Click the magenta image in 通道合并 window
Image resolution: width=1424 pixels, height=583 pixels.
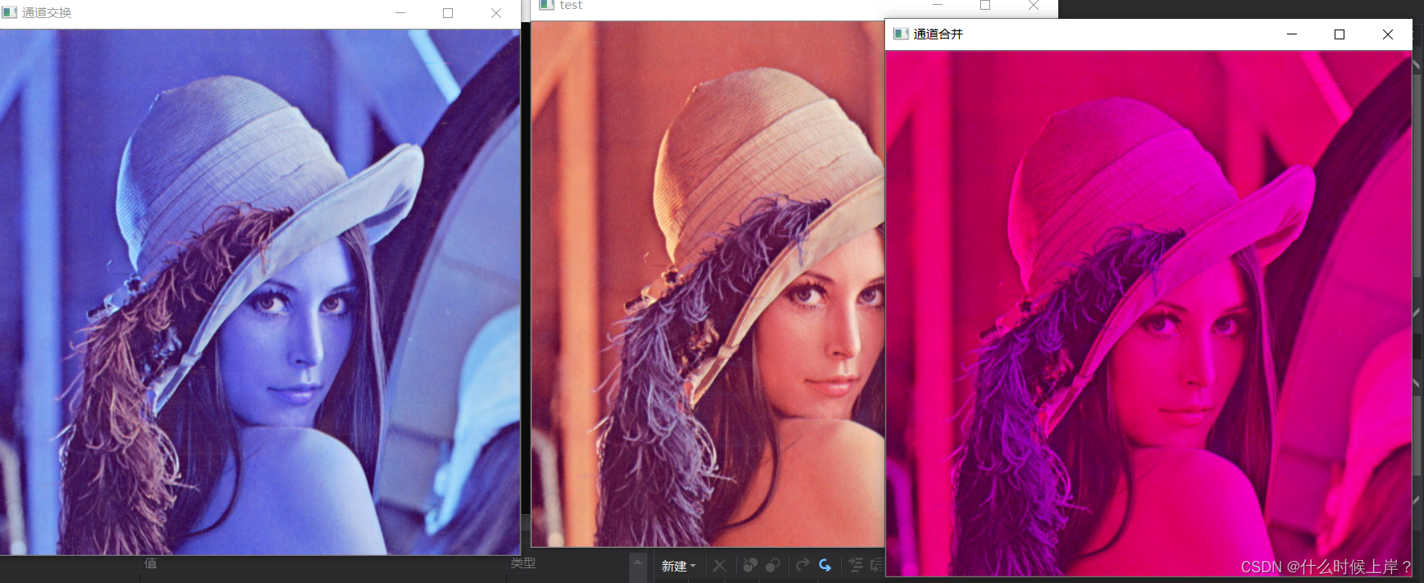click(x=1148, y=313)
